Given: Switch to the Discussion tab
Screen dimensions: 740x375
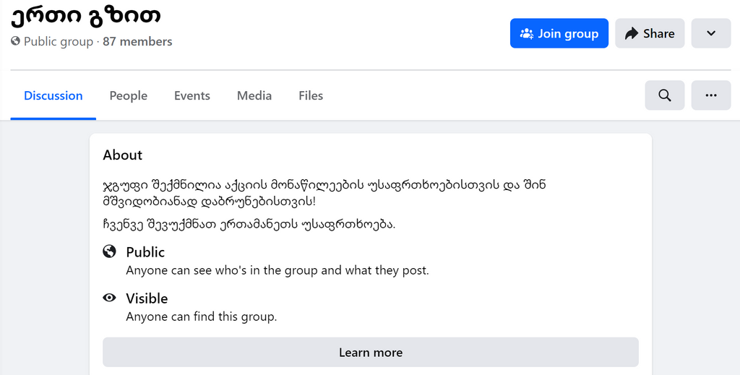Looking at the screenshot, I should (53, 95).
